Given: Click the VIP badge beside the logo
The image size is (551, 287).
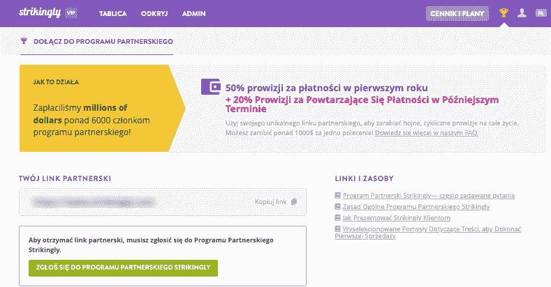Looking at the screenshot, I should point(71,13).
